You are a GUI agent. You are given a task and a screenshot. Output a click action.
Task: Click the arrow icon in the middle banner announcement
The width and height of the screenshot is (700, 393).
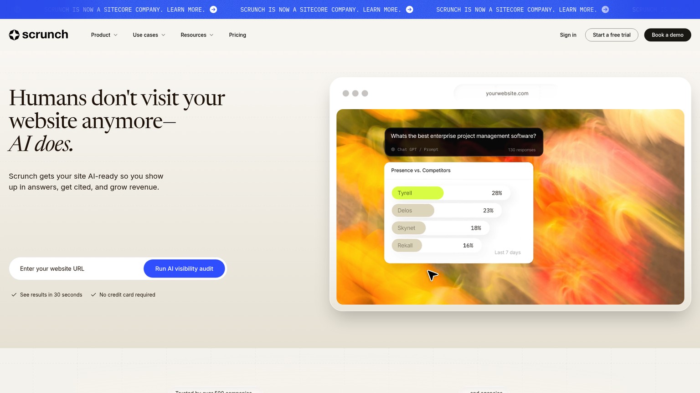click(410, 10)
